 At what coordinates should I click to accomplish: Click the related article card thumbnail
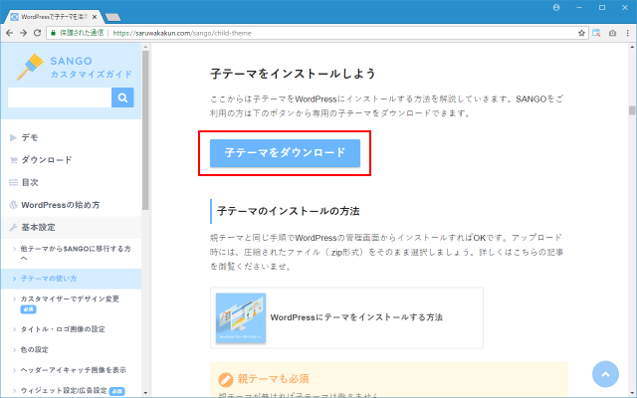pyautogui.click(x=241, y=318)
